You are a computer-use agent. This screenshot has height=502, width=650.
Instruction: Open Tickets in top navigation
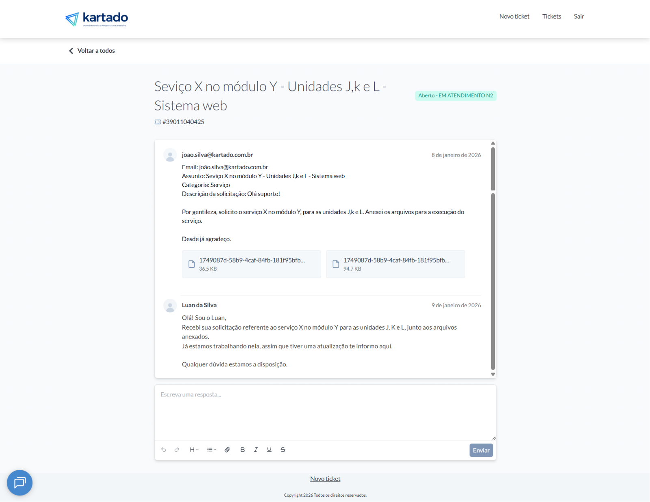(x=552, y=17)
